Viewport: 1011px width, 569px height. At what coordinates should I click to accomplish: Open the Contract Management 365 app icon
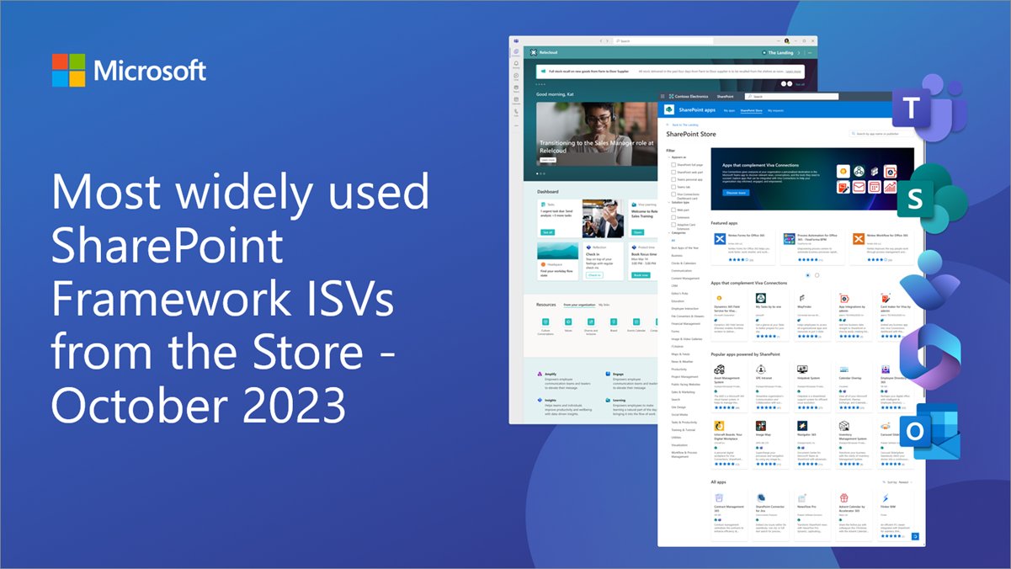click(719, 498)
